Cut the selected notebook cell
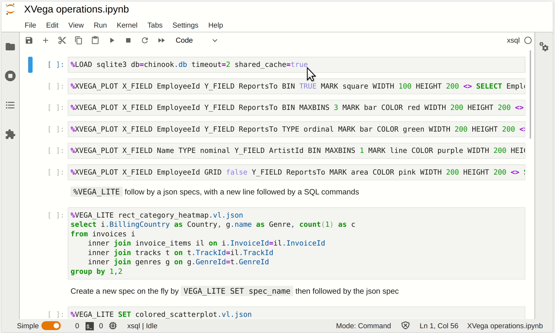The height and width of the screenshot is (333, 555). [x=62, y=40]
